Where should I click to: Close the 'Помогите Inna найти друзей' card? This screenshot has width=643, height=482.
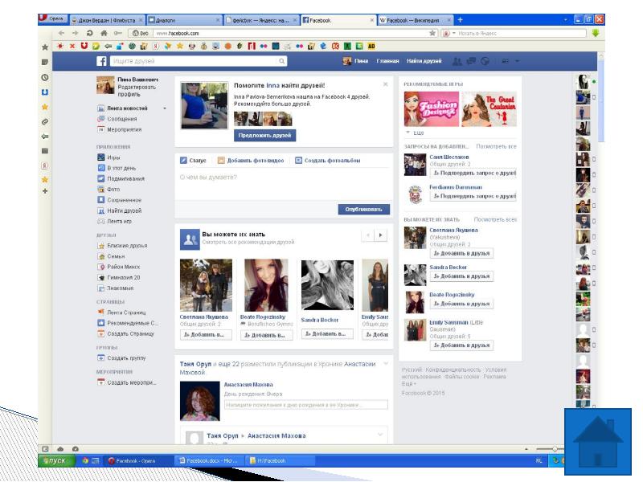click(x=385, y=84)
